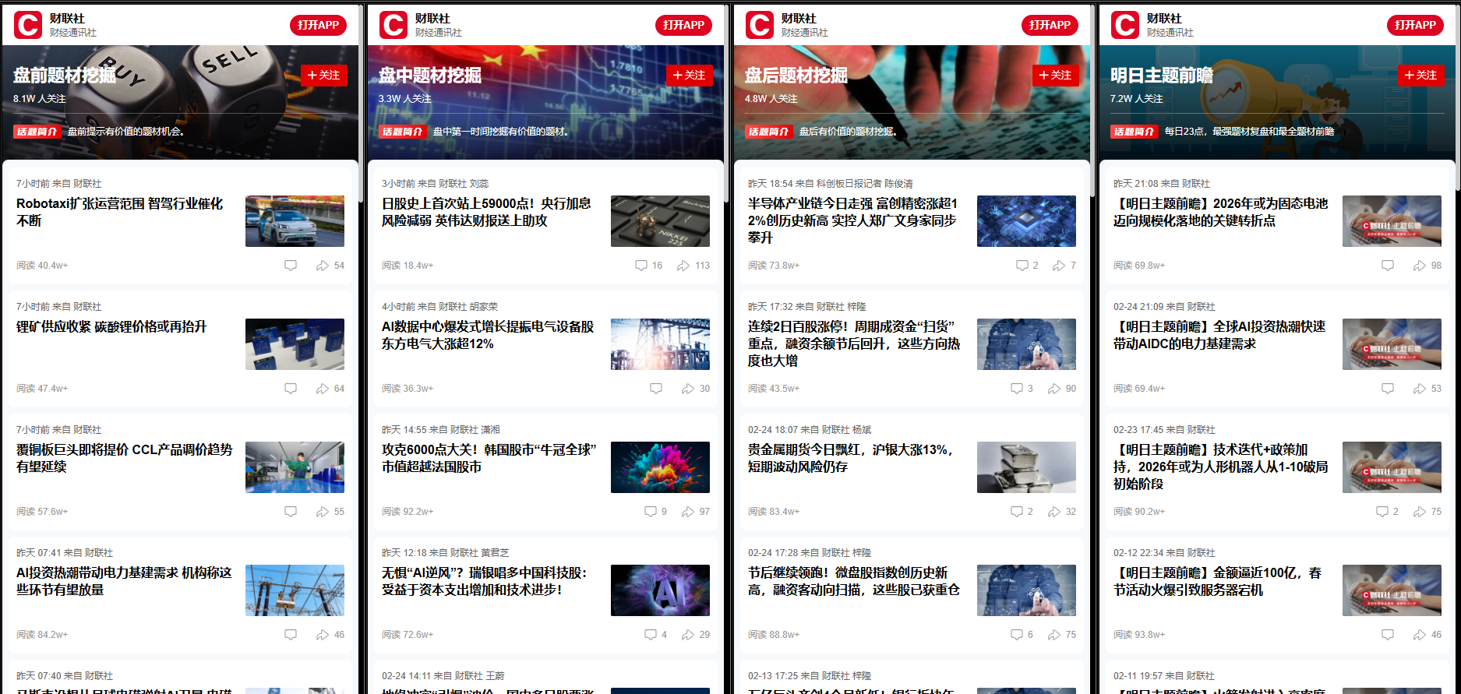
Task: Click share icon on 半导体产业链 article
Action: coord(1058,266)
